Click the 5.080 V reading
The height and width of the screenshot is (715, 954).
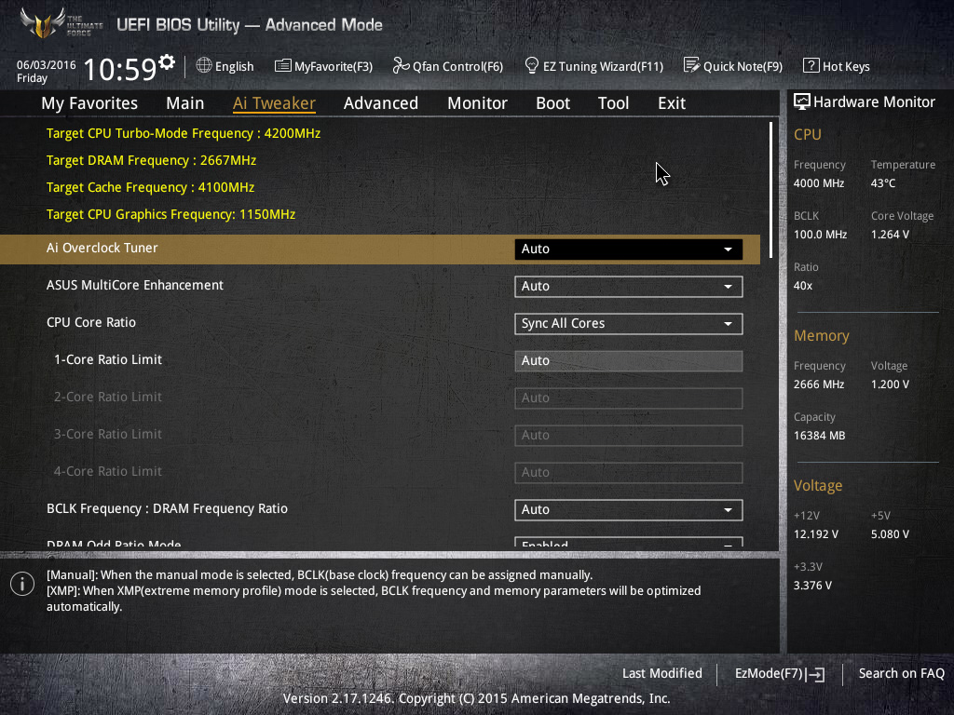(x=890, y=533)
